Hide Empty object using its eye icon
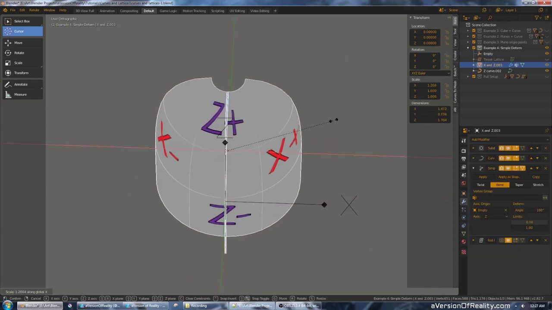The height and width of the screenshot is (310, 552). [547, 53]
